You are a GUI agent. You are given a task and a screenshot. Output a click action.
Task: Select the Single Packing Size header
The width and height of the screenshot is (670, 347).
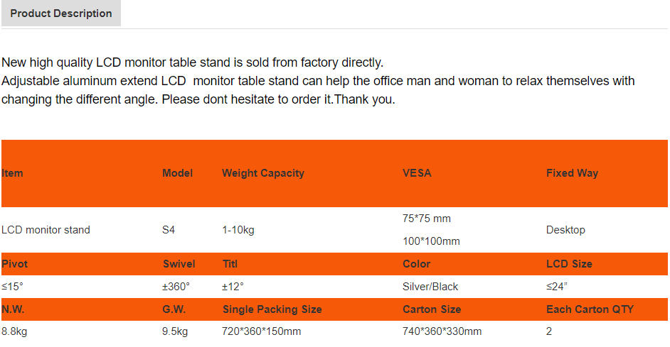(x=272, y=309)
